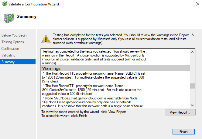Viewport: 202px width, 139px height.
Task: Click the bold Summary page heading
Action: pyautogui.click(x=26, y=16)
